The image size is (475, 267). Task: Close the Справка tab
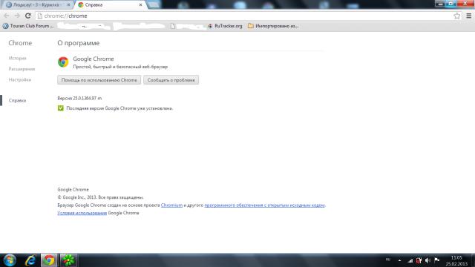pos(140,5)
